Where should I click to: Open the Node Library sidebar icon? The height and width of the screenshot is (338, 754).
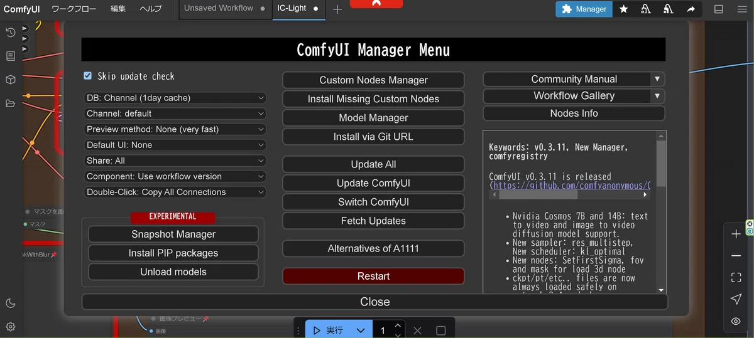tap(10, 56)
